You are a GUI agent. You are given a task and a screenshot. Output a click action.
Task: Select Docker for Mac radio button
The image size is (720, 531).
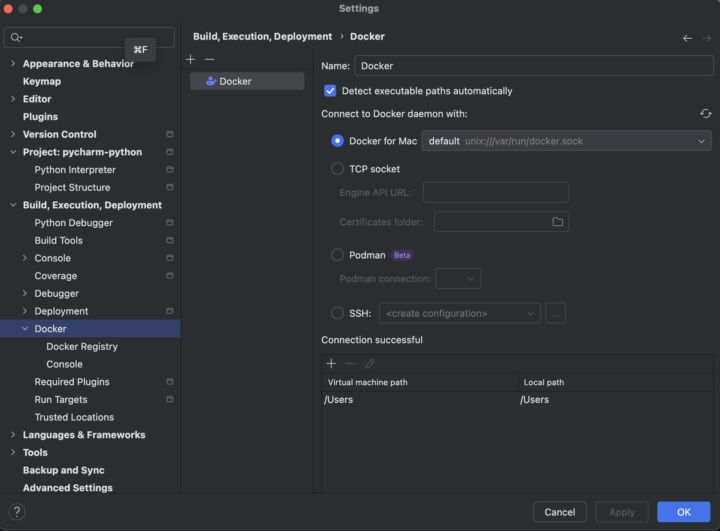[x=337, y=141]
